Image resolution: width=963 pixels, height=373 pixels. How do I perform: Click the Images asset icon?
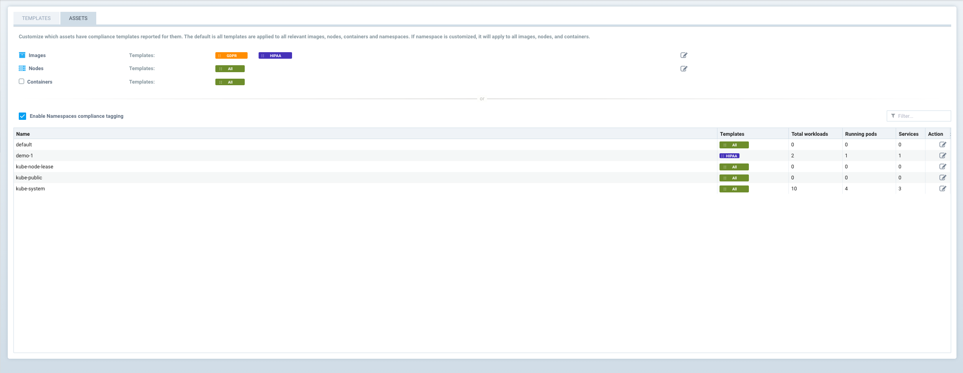(x=22, y=55)
